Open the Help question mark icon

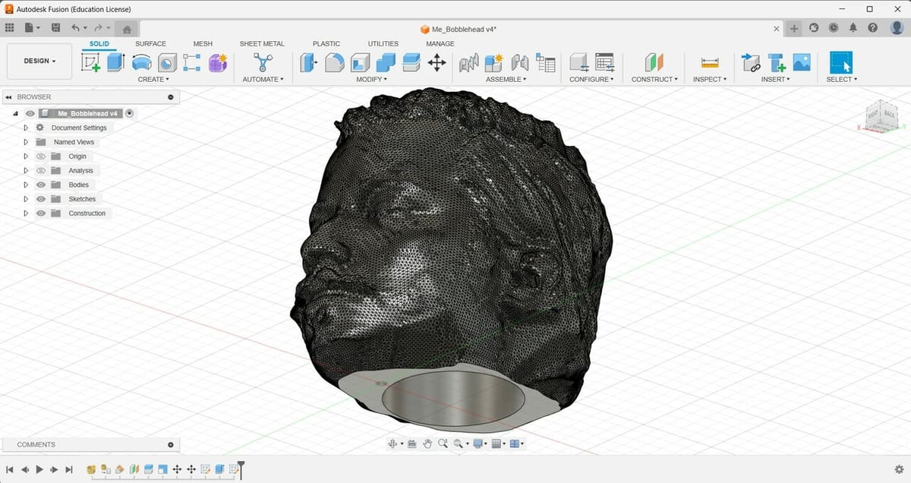873,28
